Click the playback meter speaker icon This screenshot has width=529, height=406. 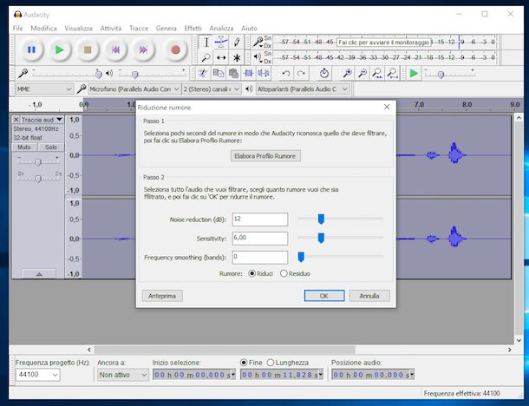point(258,57)
